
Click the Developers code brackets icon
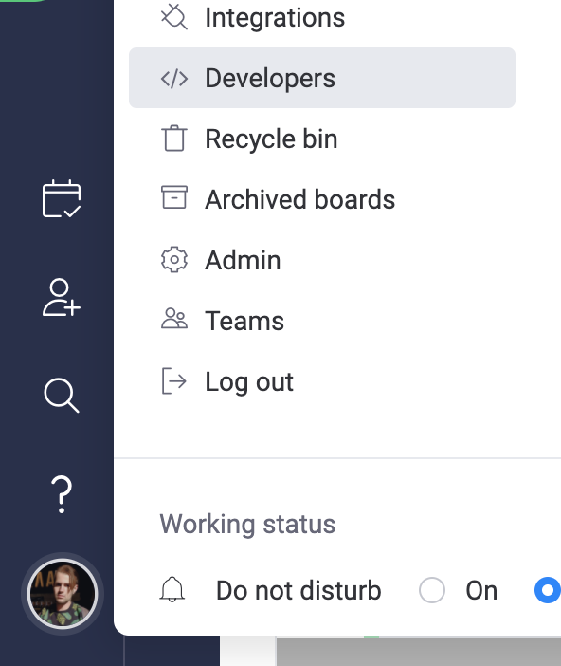tap(174, 78)
